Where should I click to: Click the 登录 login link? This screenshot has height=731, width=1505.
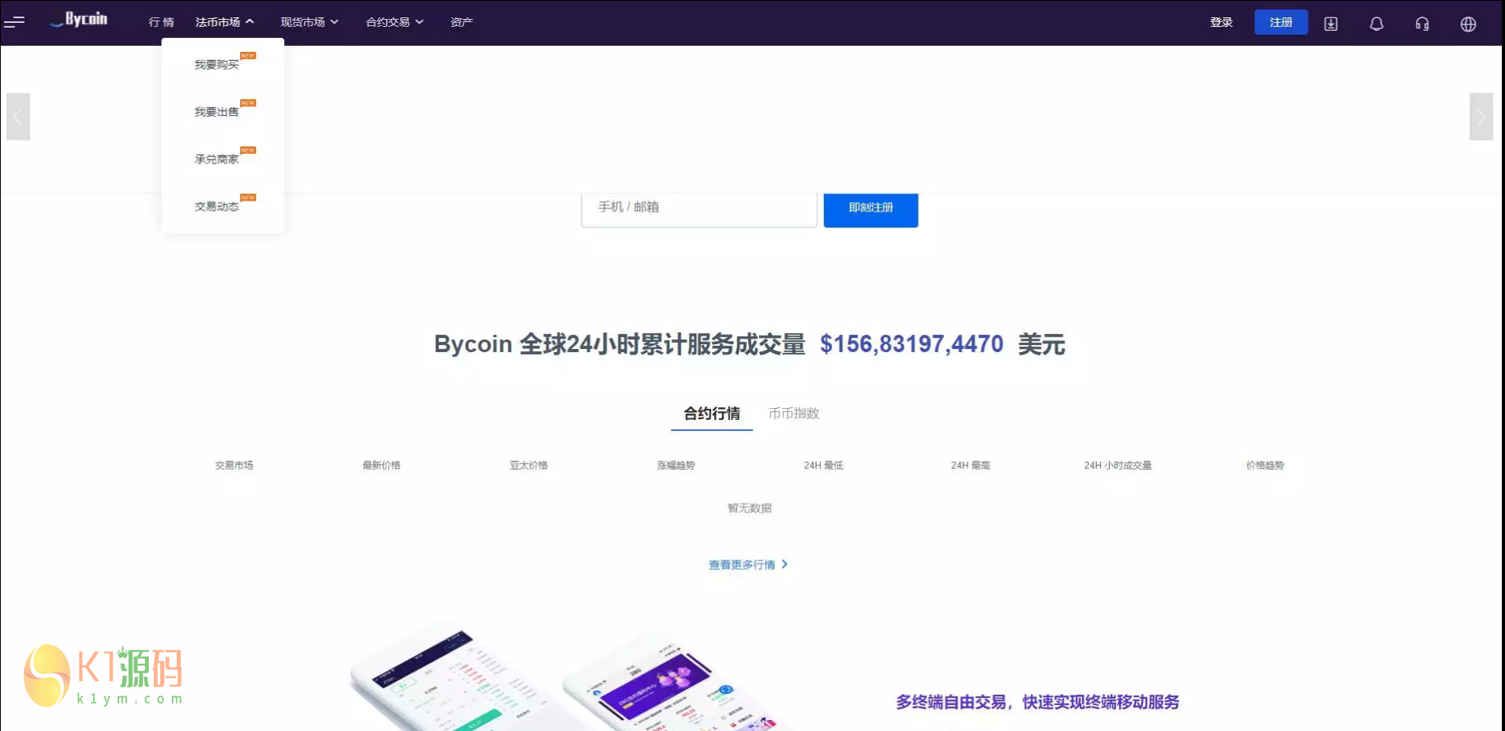point(1221,22)
